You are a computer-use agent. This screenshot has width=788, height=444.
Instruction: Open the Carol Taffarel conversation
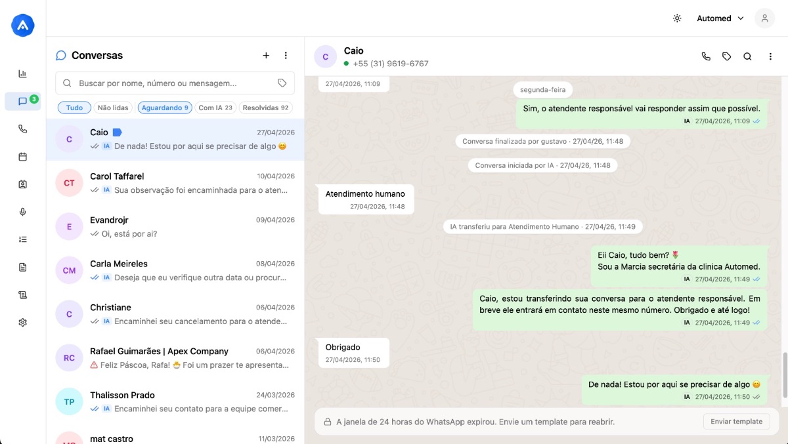175,183
